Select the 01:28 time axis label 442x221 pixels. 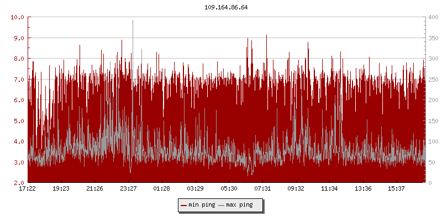(162, 188)
